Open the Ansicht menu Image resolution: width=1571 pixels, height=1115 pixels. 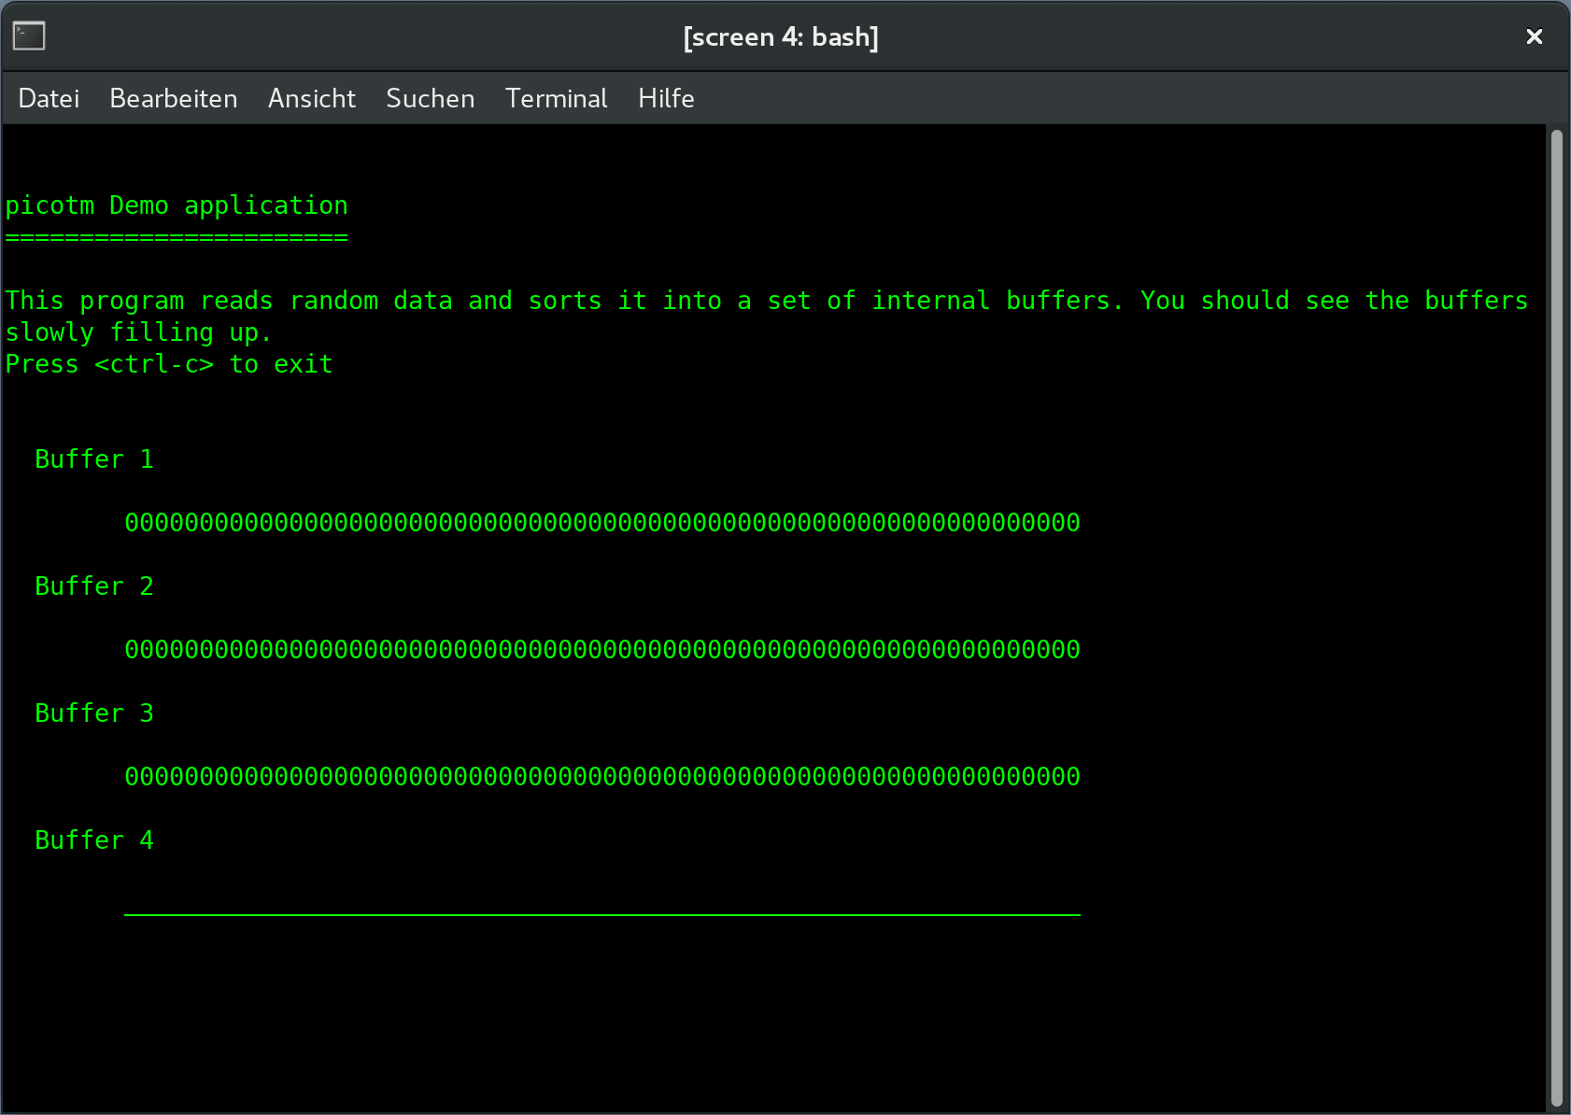click(x=312, y=98)
